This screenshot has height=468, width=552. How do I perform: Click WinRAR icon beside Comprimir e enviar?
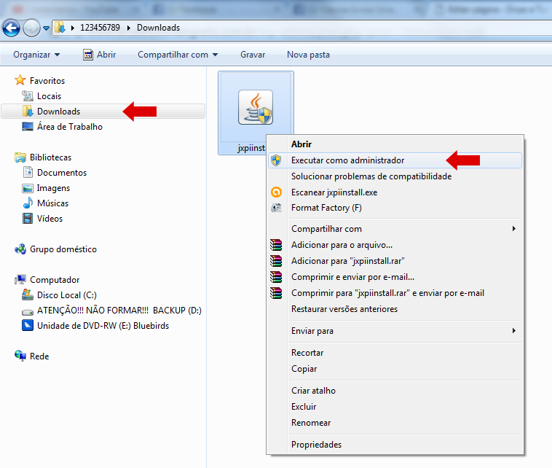point(276,276)
